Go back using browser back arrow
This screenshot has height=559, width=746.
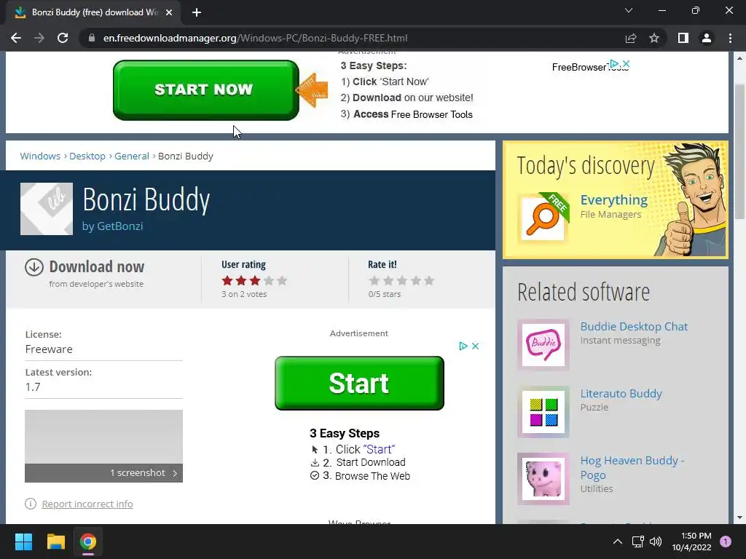point(16,38)
